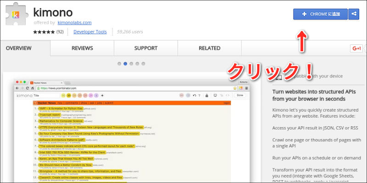Select the second highlighted carousel dot
The width and height of the screenshot is (367, 183).
[125, 64]
